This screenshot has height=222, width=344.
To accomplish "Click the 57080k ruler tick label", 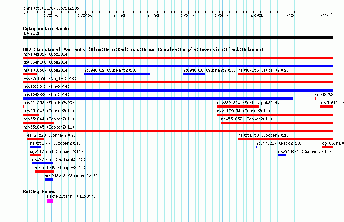I will (222, 15).
